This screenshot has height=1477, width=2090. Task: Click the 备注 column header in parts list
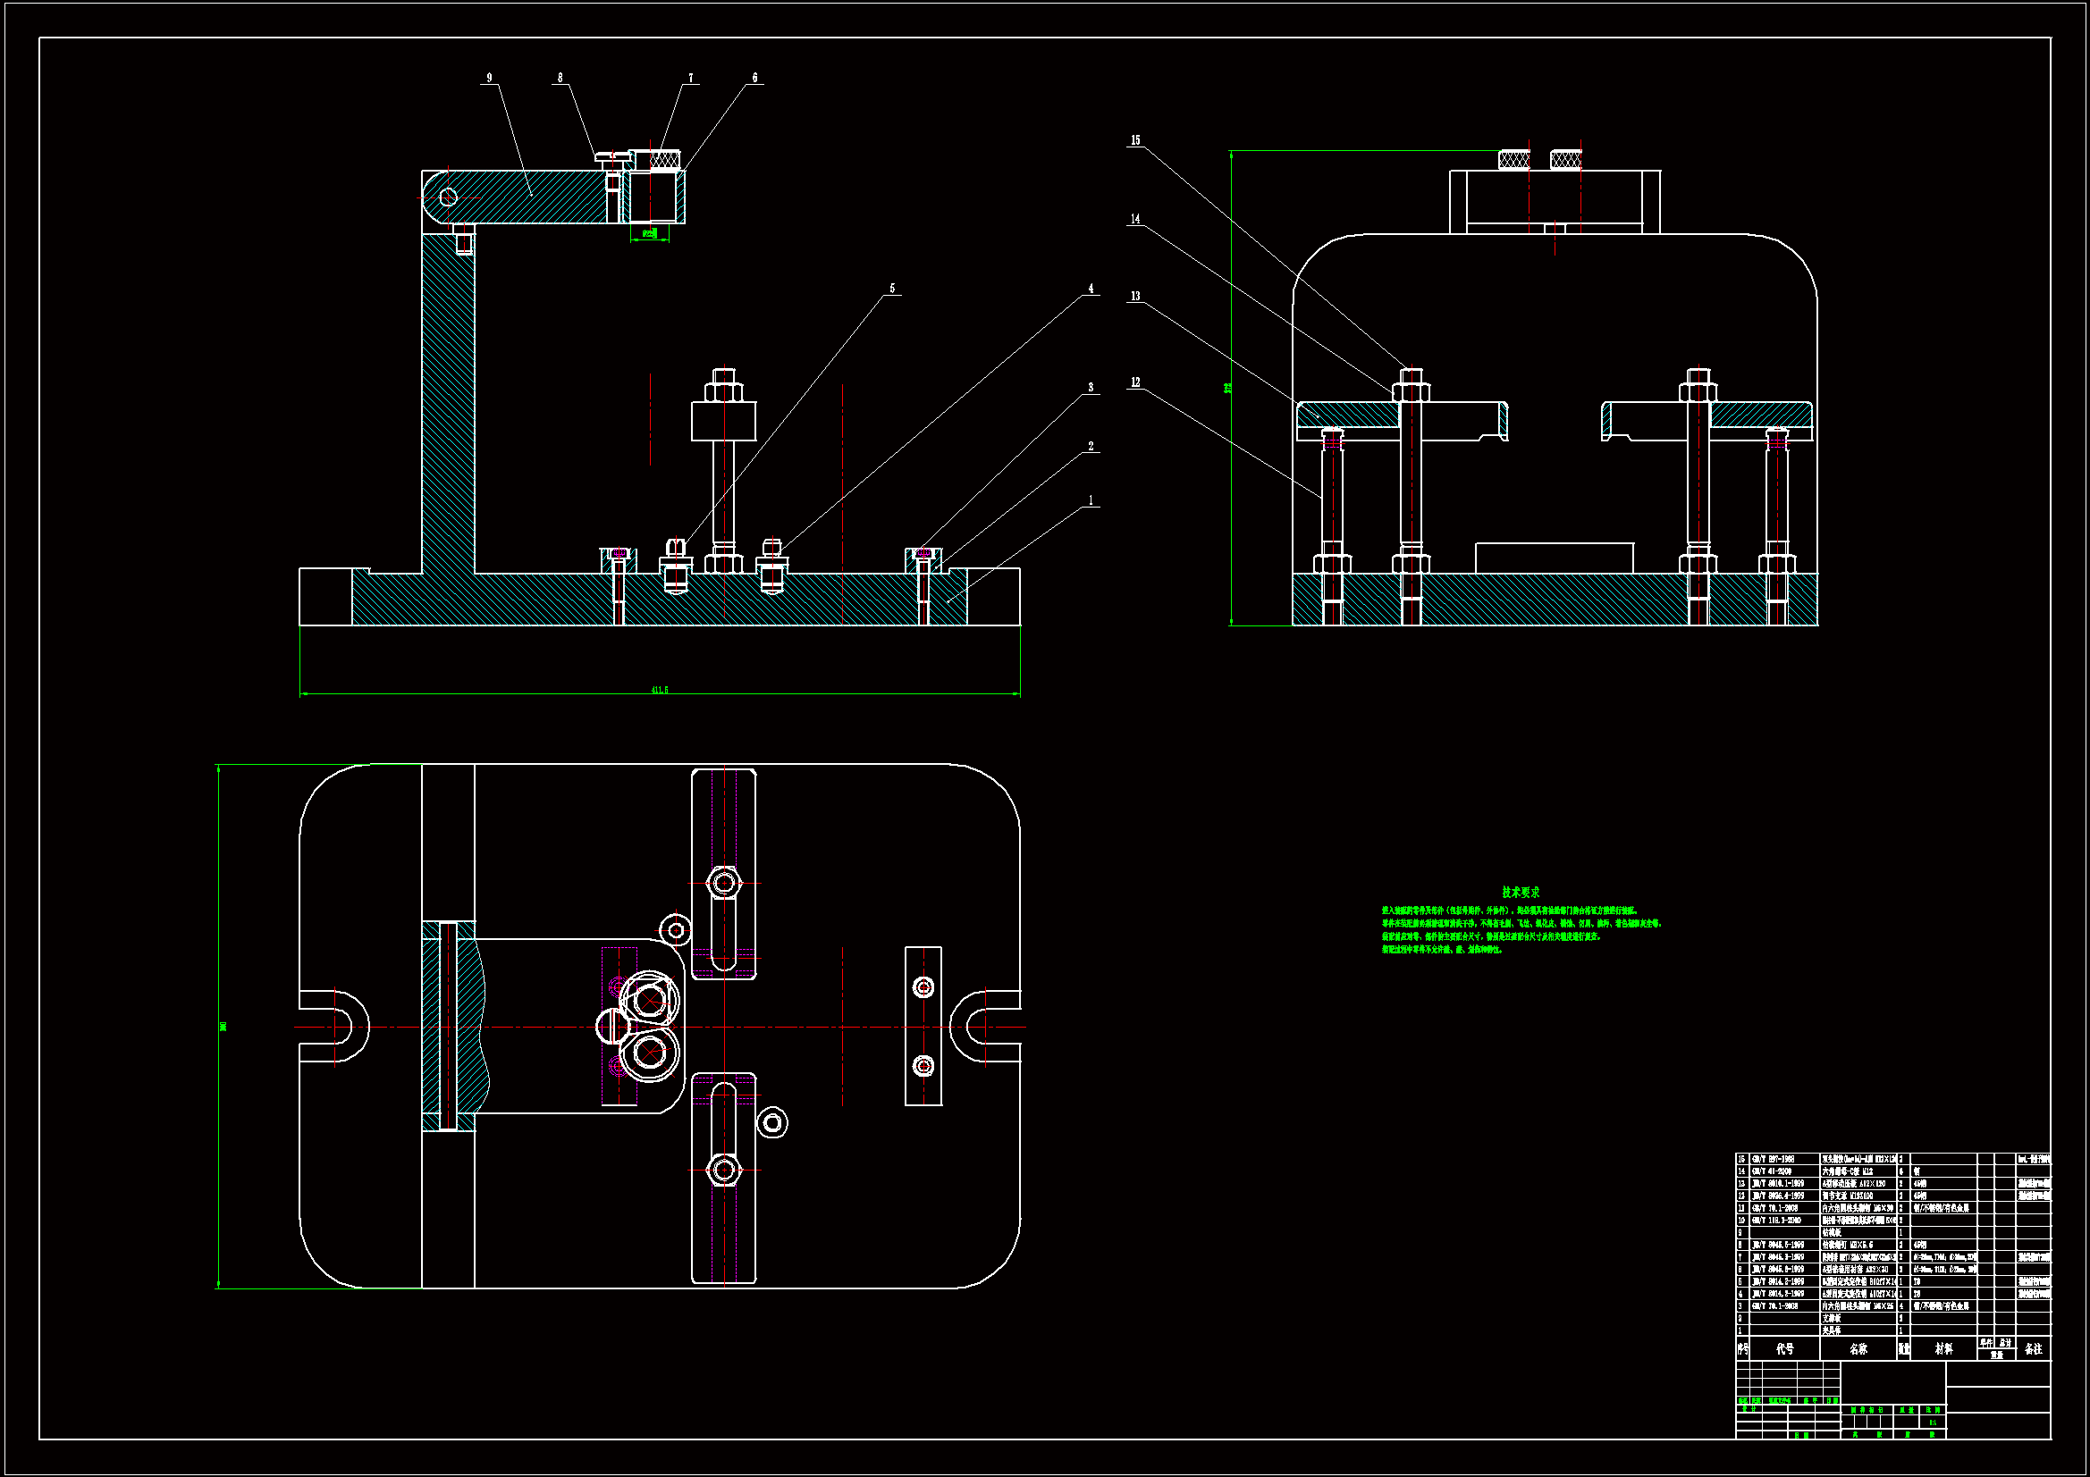[2034, 1348]
